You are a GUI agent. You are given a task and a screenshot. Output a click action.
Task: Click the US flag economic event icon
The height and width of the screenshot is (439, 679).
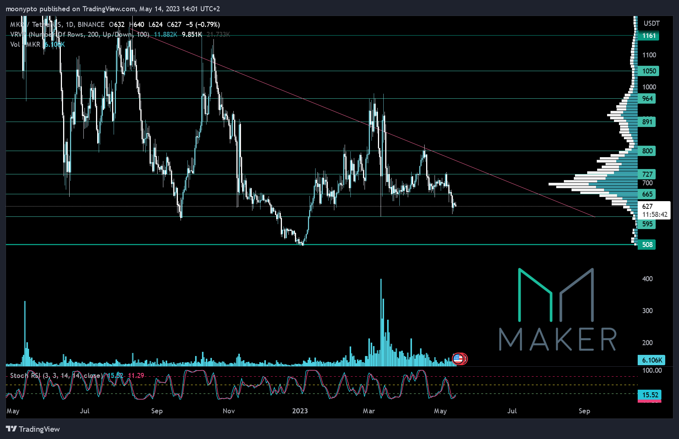pyautogui.click(x=458, y=359)
